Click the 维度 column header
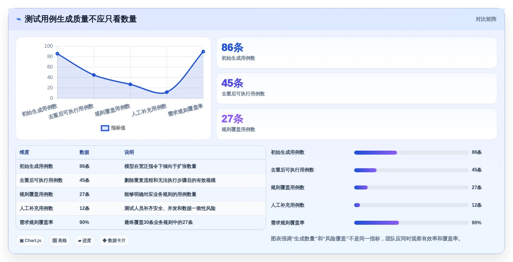 (x=24, y=153)
